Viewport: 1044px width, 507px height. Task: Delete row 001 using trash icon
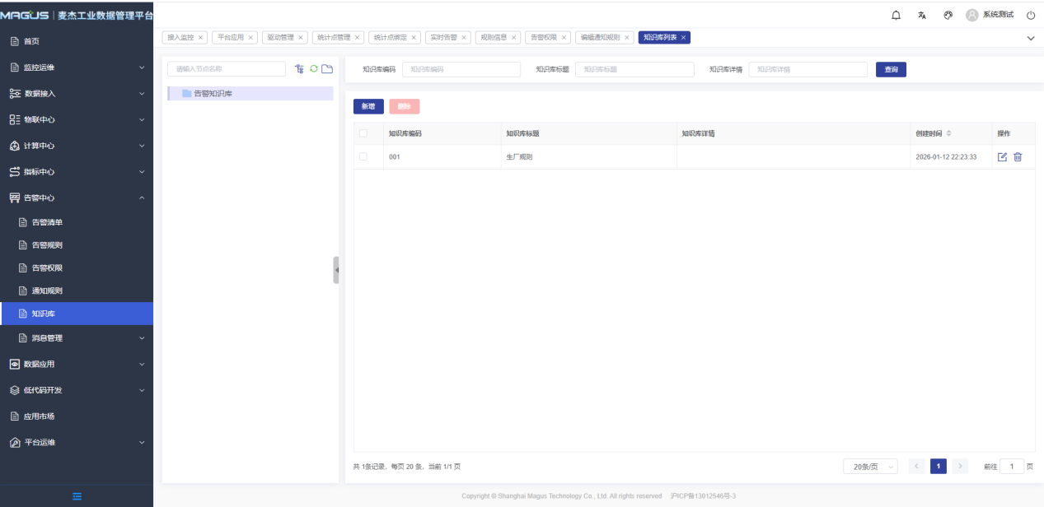pos(1018,157)
